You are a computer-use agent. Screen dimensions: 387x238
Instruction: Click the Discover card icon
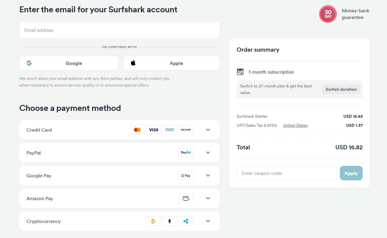(x=186, y=130)
